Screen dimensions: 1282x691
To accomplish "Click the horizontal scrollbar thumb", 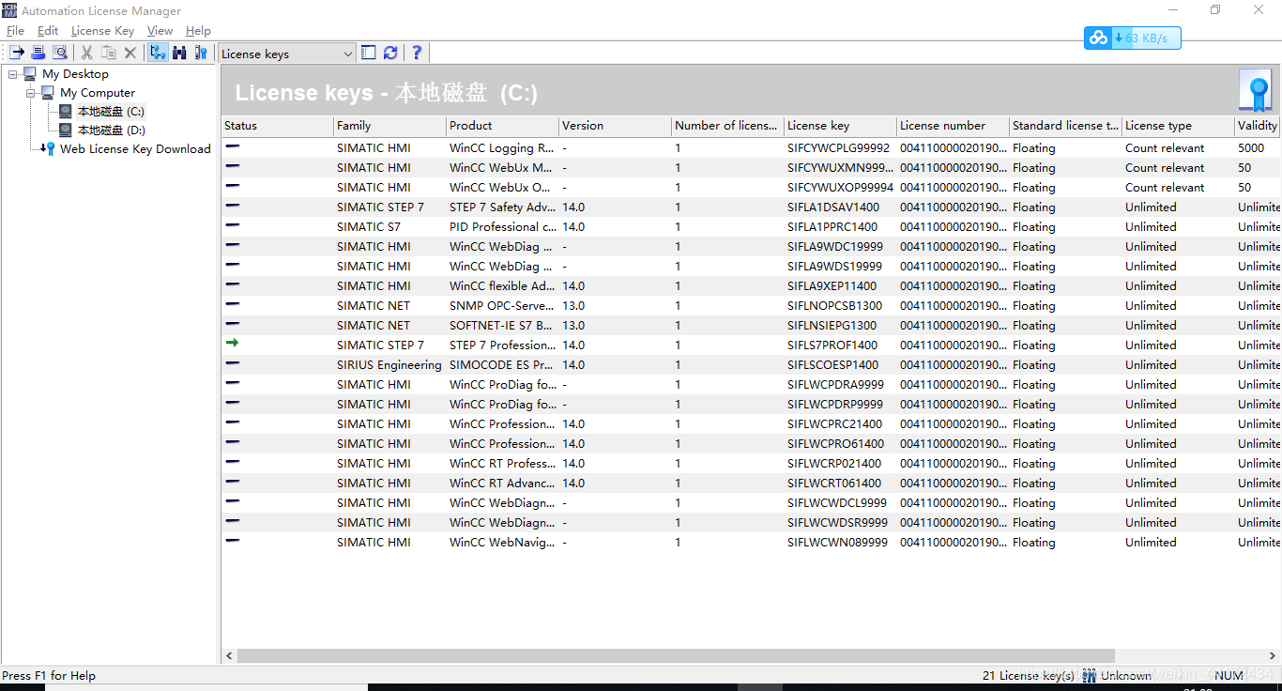I will (x=676, y=656).
